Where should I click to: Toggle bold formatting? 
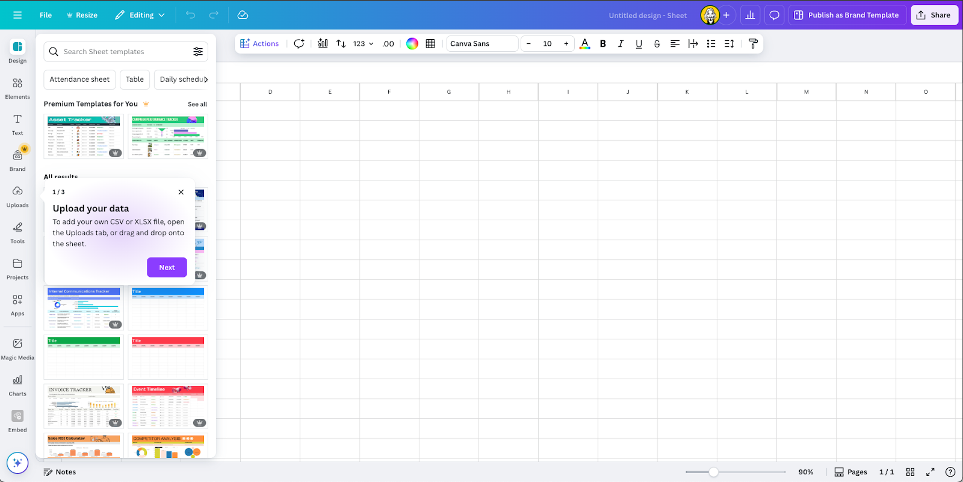pyautogui.click(x=603, y=44)
